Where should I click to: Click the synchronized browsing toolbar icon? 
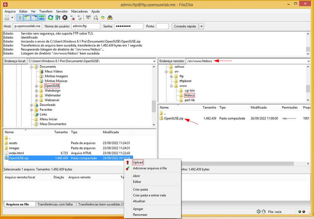pyautogui.click(x=103, y=18)
